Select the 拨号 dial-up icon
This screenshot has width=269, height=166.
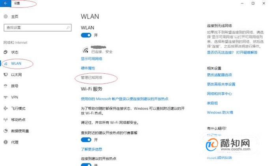[6, 86]
